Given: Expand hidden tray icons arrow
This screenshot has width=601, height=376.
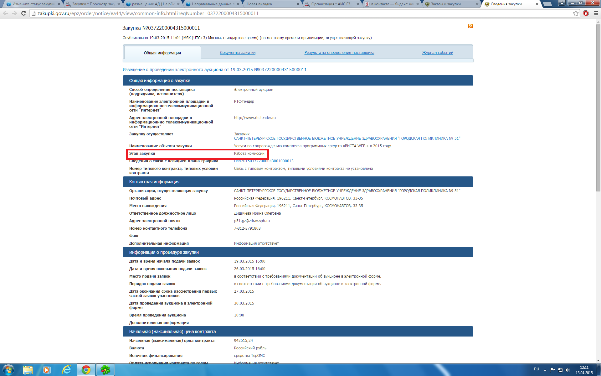Looking at the screenshot, I should pyautogui.click(x=545, y=370).
